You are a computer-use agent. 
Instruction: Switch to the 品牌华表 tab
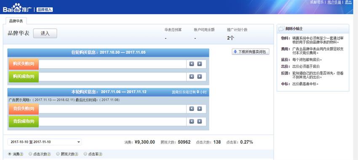pyautogui.click(x=16, y=21)
